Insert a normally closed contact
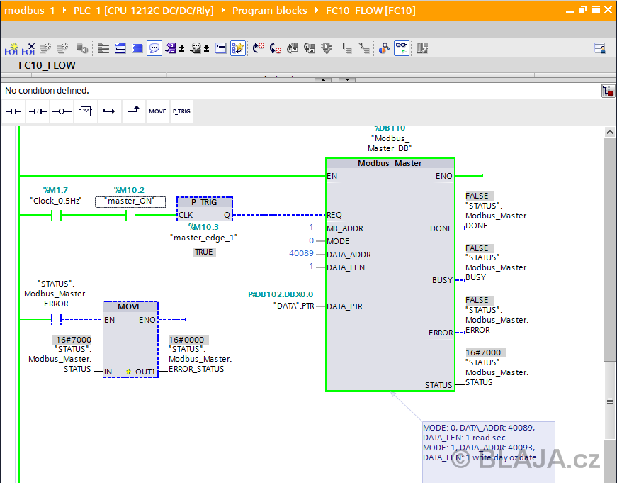617x483 pixels. coord(38,111)
